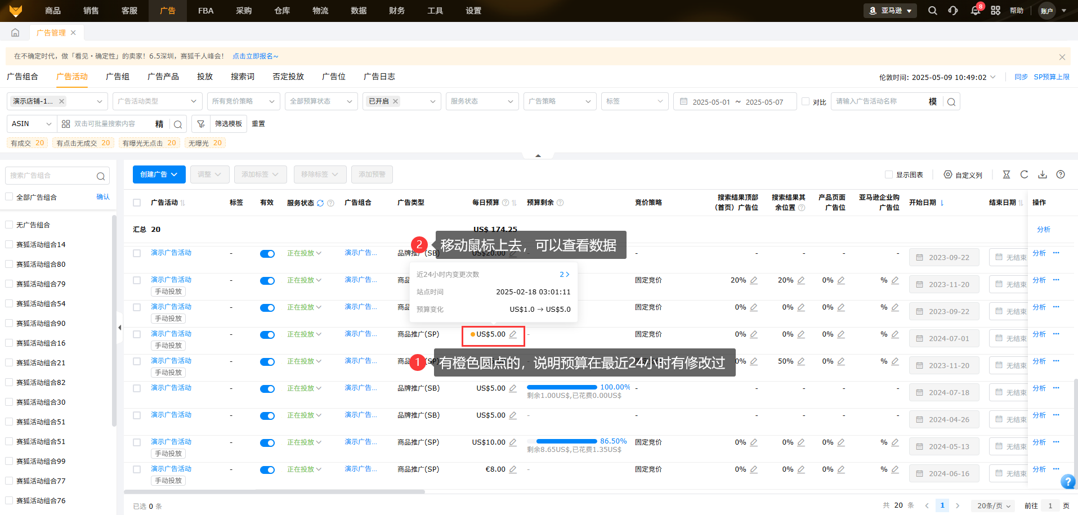Open the apps grid icon in top bar

[x=995, y=11]
